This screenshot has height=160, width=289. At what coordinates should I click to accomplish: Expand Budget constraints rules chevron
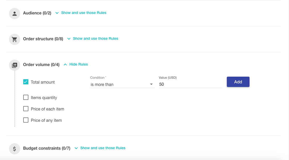[x=76, y=148]
